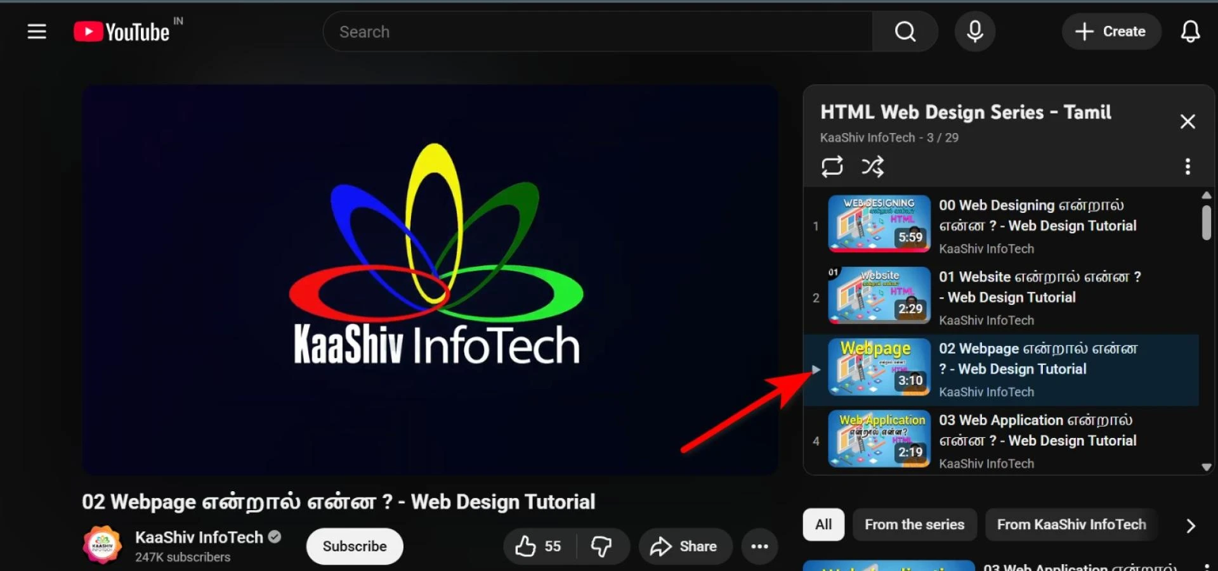Open KaaShiv InfoTech channel avatar

102,545
